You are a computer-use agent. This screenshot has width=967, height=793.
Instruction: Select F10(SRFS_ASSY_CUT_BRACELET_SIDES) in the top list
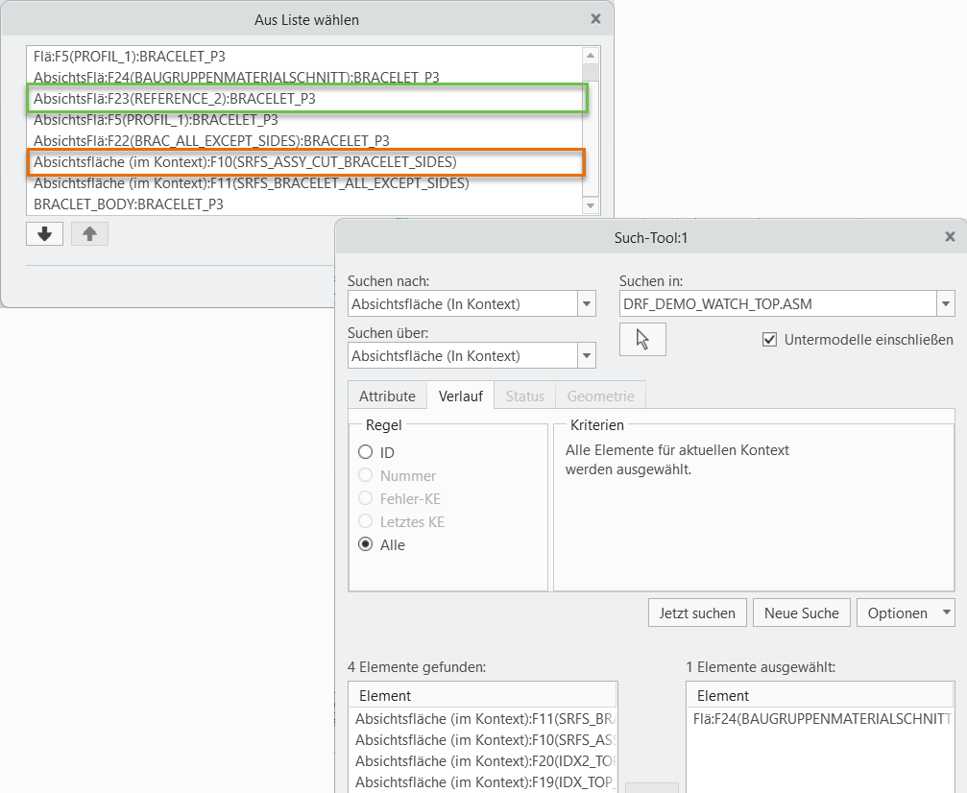[304, 162]
